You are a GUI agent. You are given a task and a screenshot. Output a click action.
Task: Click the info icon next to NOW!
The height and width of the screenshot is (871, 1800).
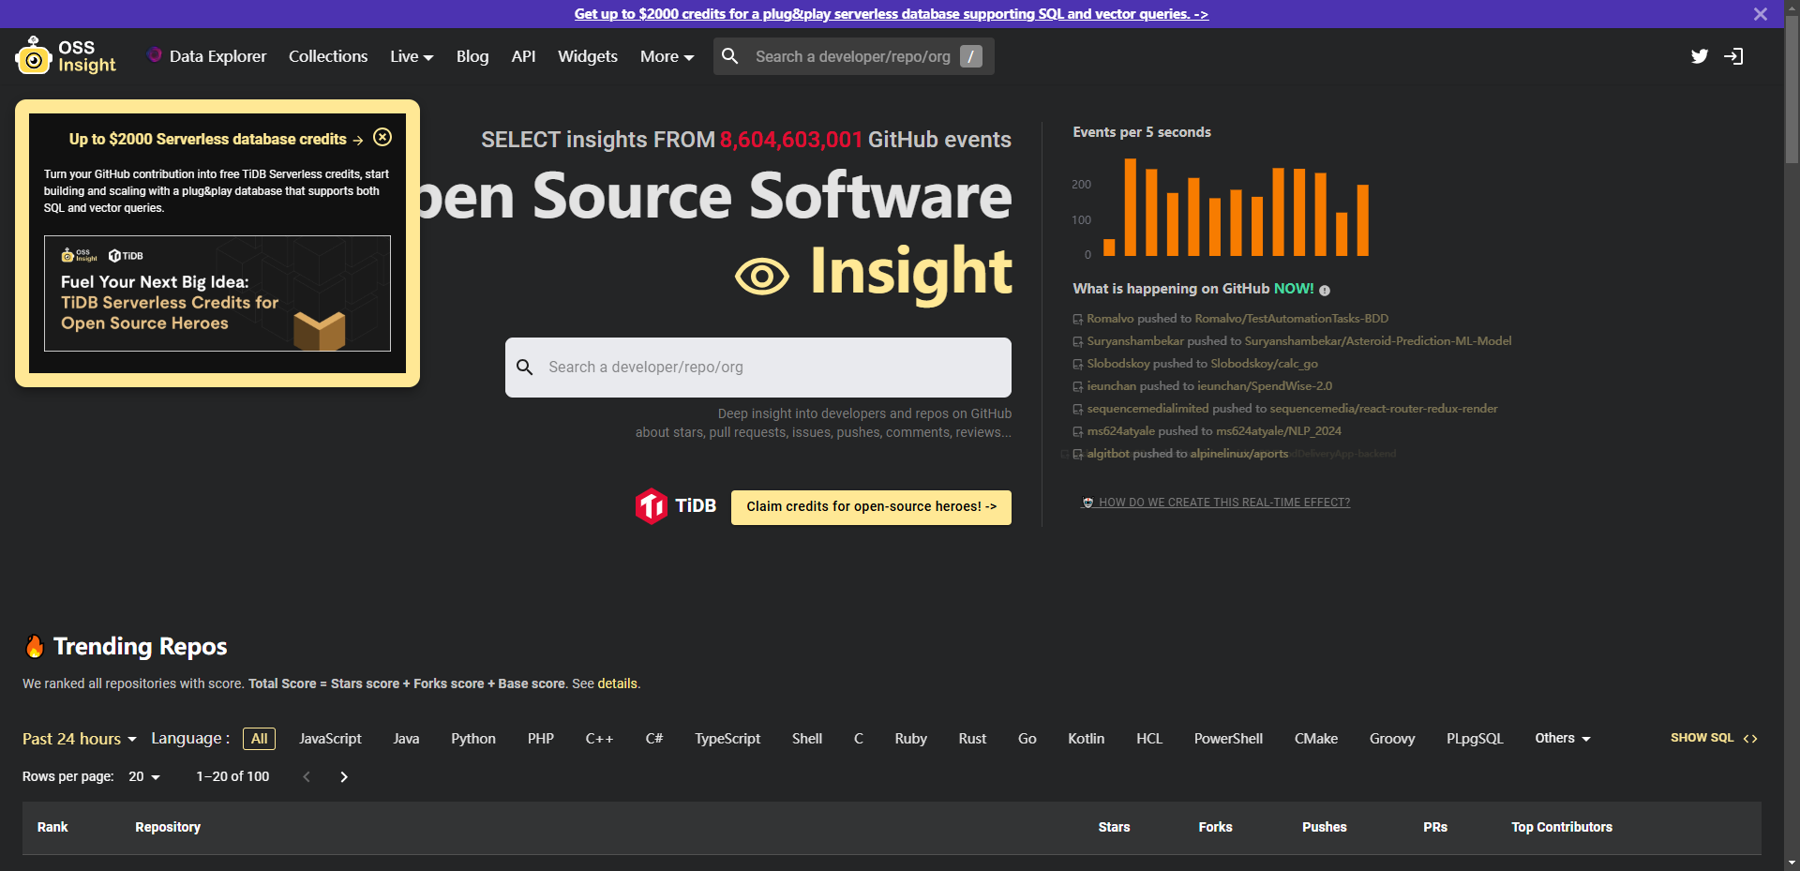point(1326,290)
